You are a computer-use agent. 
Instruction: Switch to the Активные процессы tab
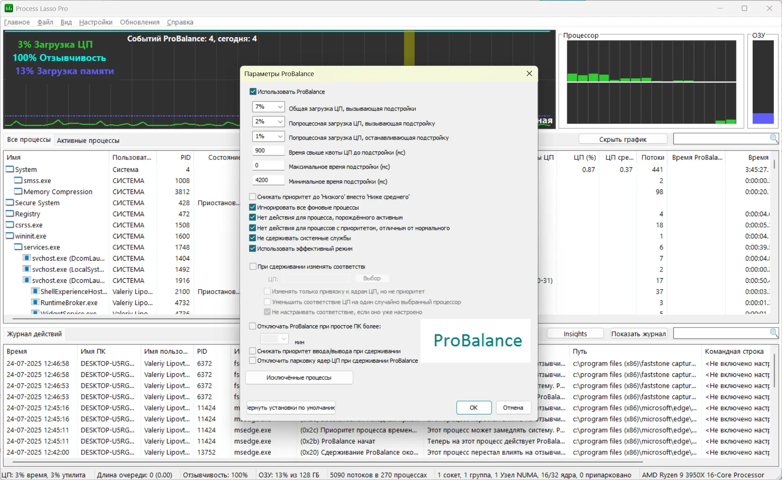point(88,140)
